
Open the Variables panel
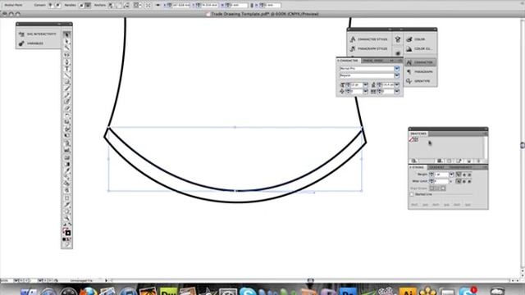pos(31,43)
